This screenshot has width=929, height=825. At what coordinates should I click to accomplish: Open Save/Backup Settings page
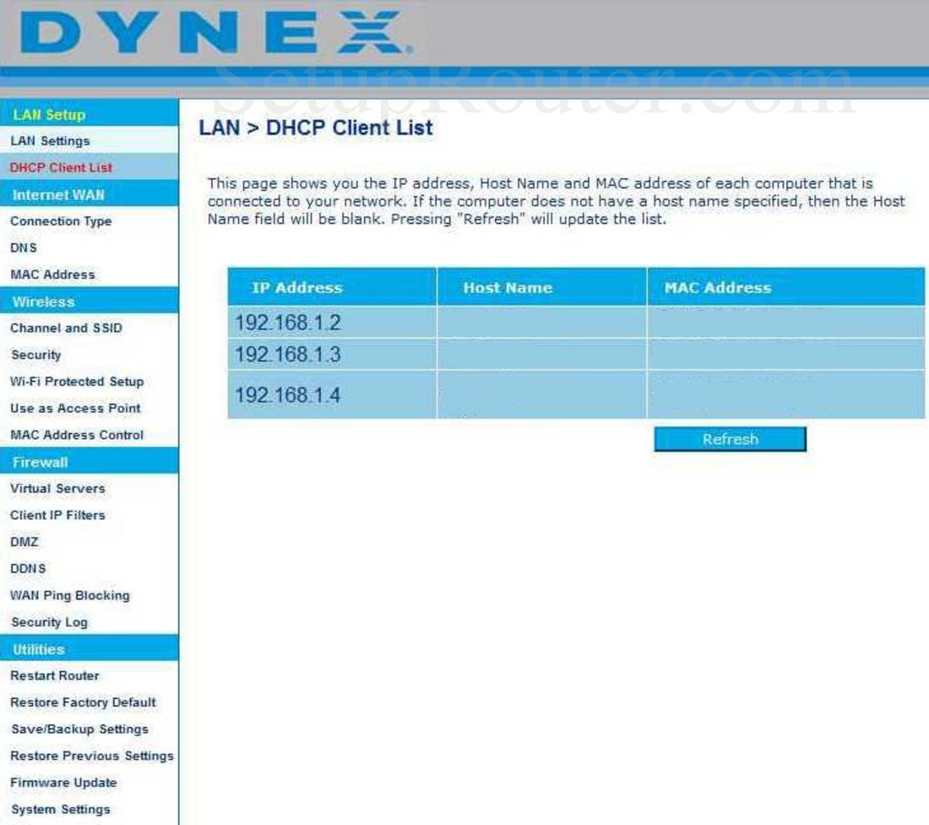point(80,729)
